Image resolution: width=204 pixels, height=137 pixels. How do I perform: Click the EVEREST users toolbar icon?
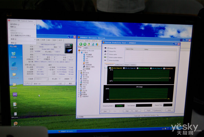click(x=97, y=44)
